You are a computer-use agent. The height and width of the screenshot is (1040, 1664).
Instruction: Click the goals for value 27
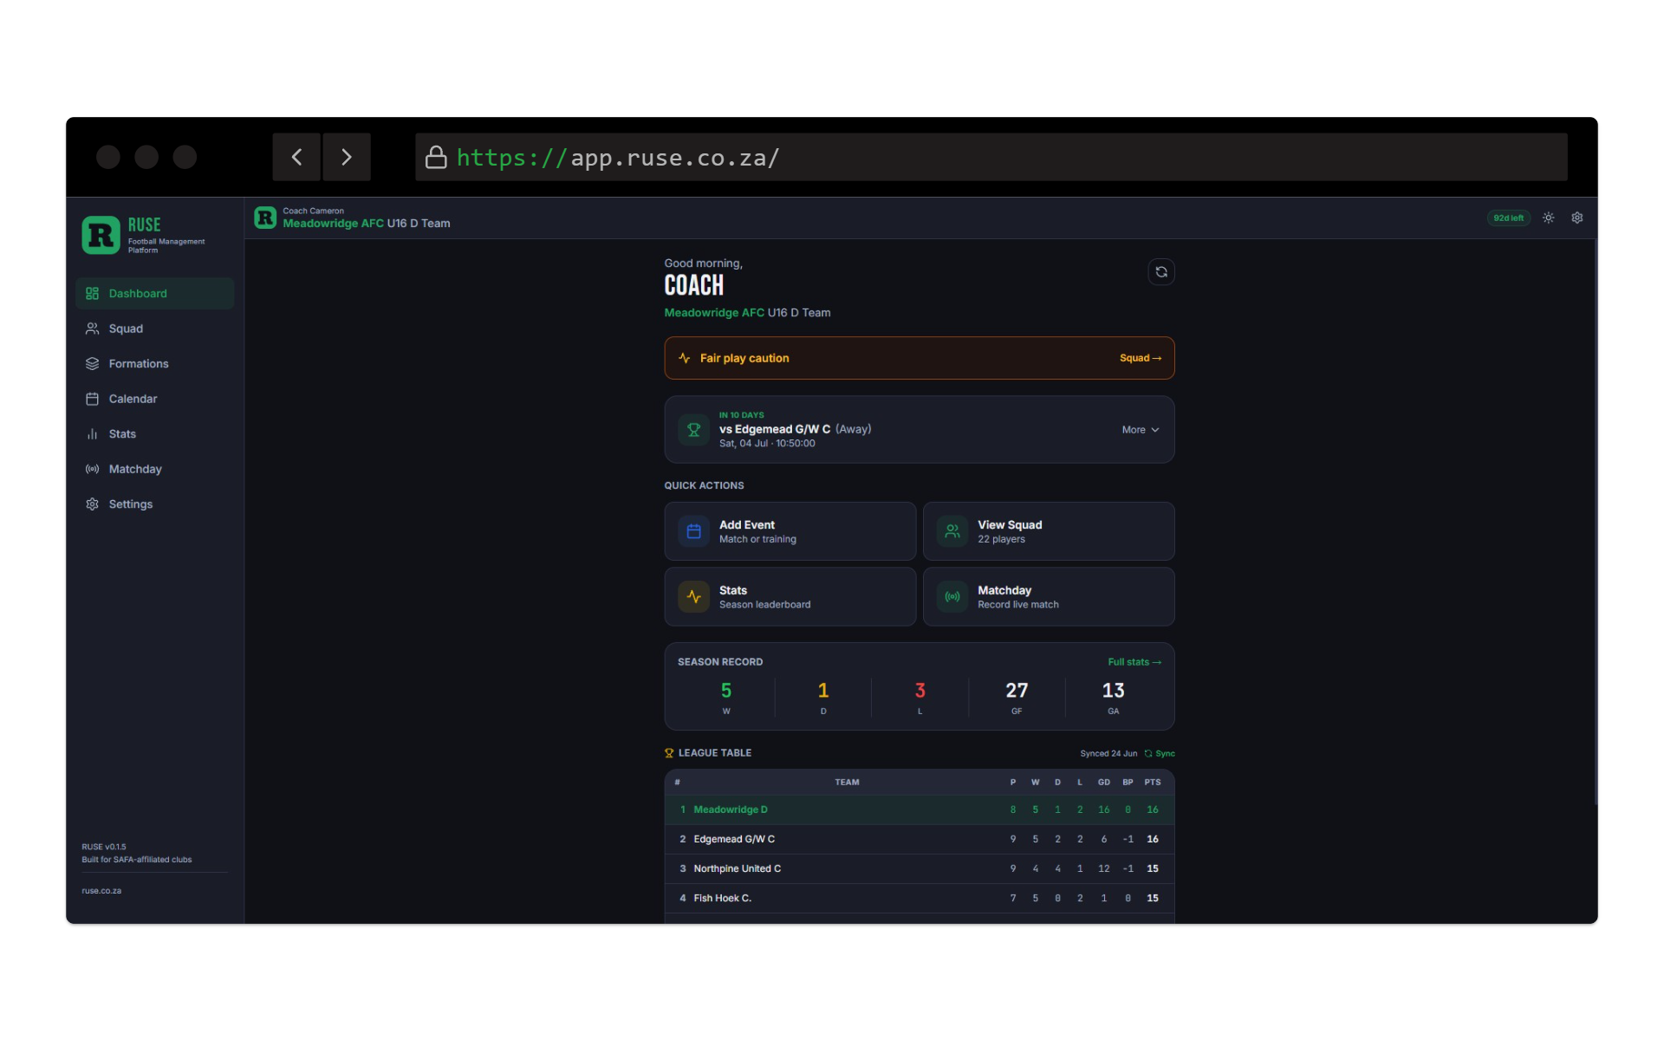tap(1017, 691)
